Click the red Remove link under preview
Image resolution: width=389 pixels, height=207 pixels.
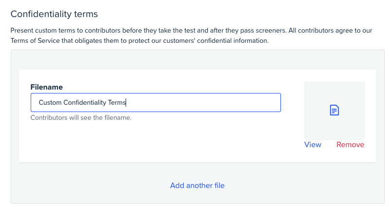[x=351, y=145]
